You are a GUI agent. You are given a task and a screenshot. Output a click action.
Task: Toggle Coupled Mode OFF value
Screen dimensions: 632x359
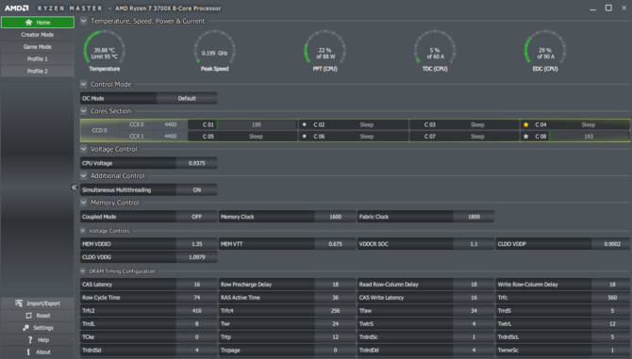[x=197, y=217]
